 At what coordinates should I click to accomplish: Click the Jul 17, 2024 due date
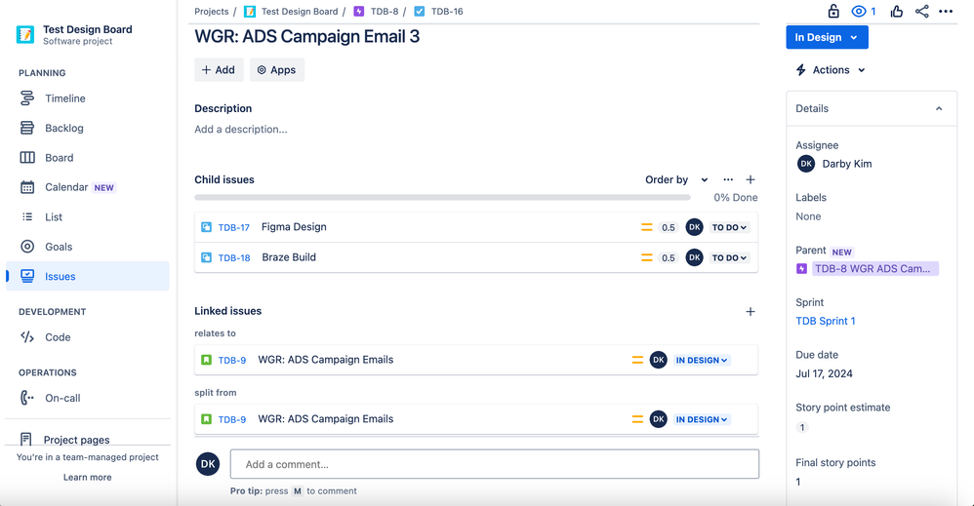coord(825,373)
